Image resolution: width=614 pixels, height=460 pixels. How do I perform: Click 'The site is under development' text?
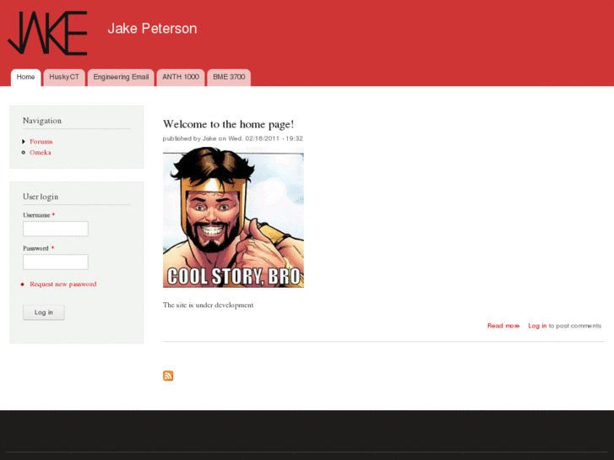208,305
